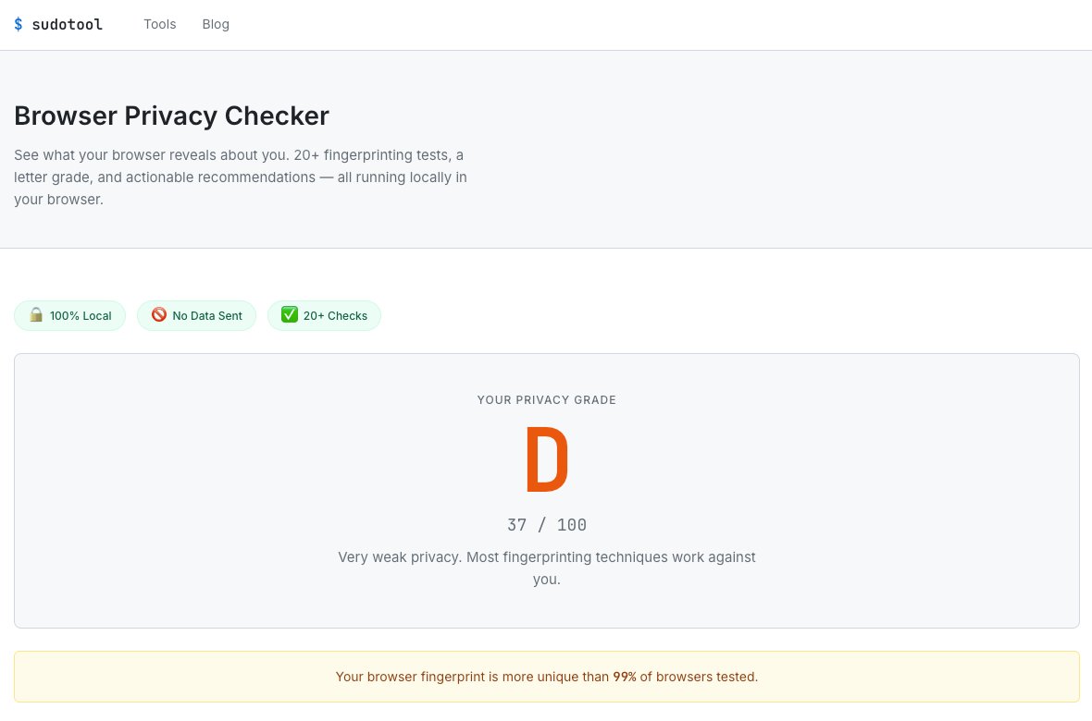Click the padlock icon in 100% Local badge
The height and width of the screenshot is (721, 1092).
tap(36, 315)
